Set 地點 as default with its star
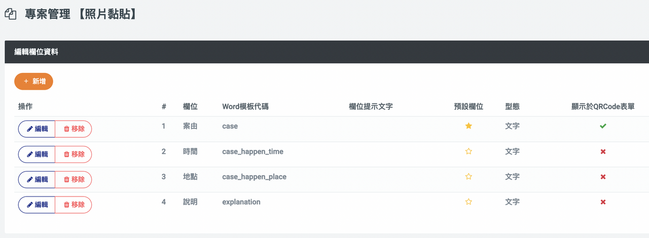The image size is (649, 238). tap(468, 177)
